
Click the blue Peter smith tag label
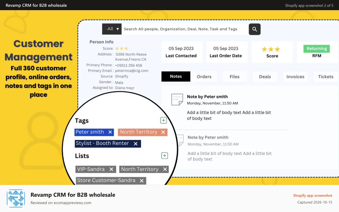90,132
